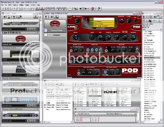The width and height of the screenshot is (164, 127).
Task: Click the Channel row icon
Action: [46, 35]
